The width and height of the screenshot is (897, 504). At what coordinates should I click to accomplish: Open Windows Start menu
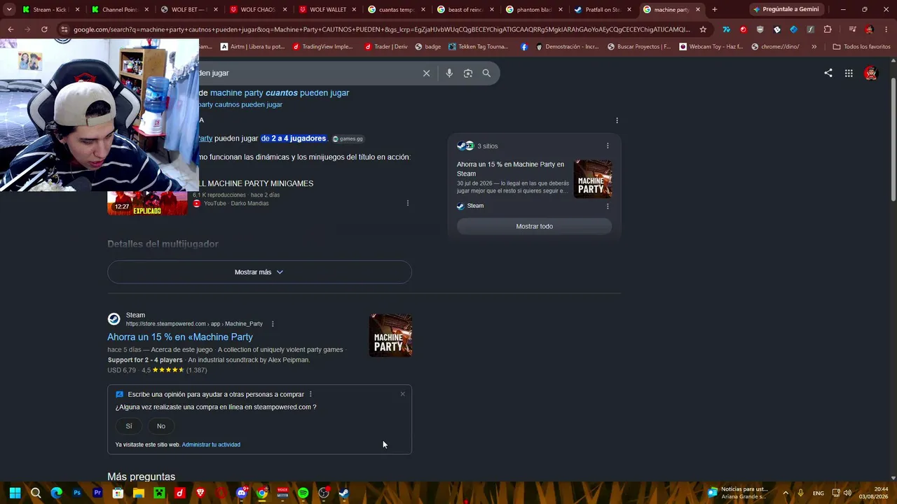click(15, 493)
